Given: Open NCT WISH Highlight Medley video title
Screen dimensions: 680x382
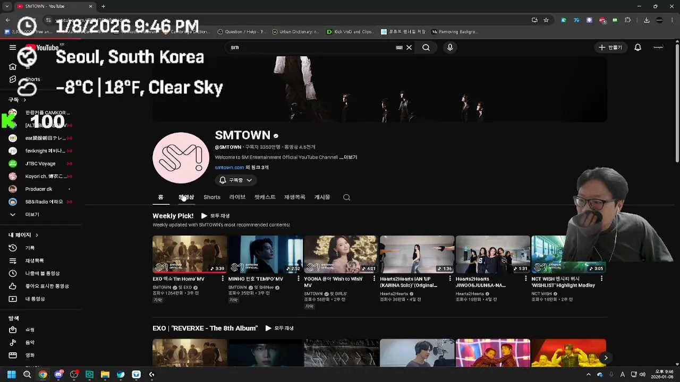Looking at the screenshot, I should (563, 282).
